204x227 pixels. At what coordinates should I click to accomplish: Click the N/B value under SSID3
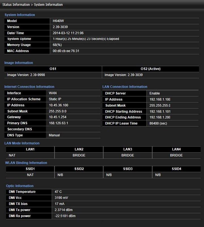click(109, 175)
